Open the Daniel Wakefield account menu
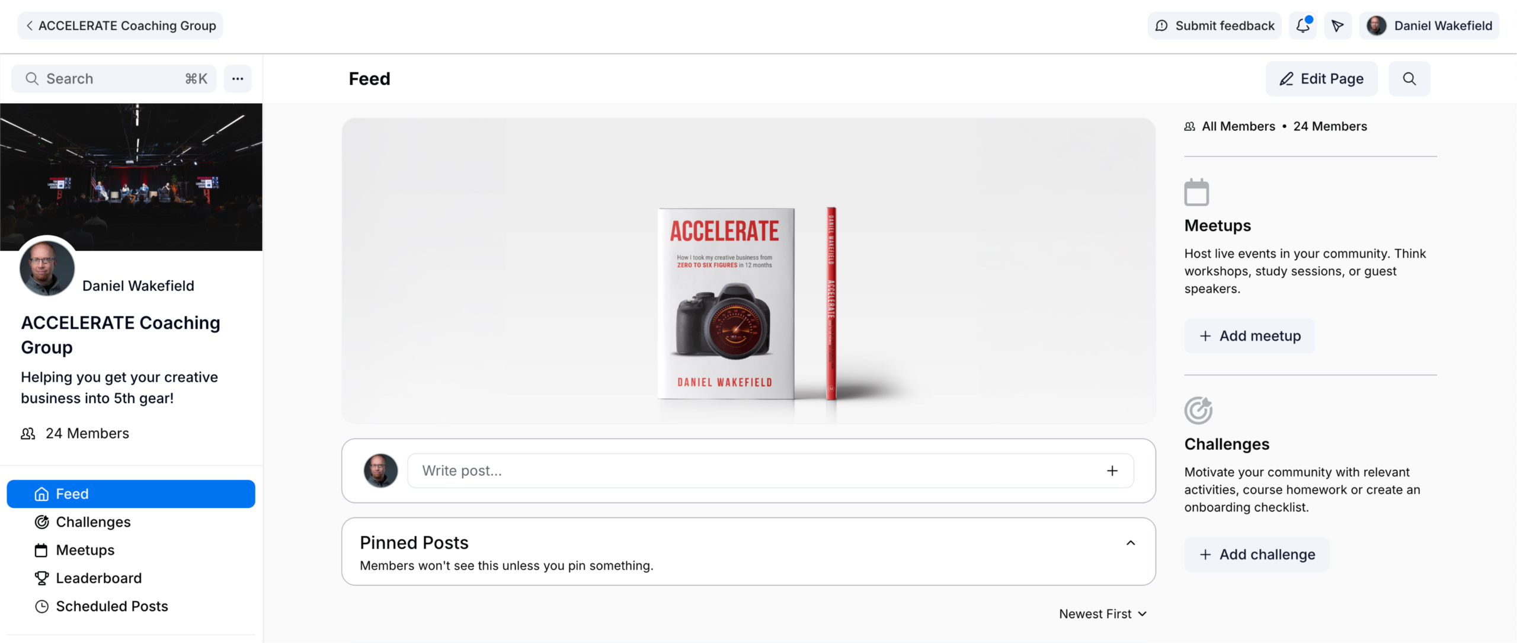1517x643 pixels. [x=1429, y=25]
